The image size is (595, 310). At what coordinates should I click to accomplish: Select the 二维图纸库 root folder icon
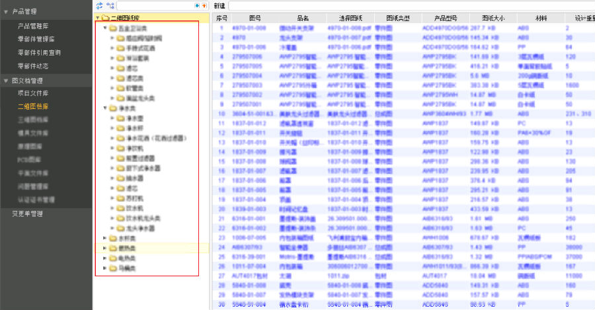(105, 18)
